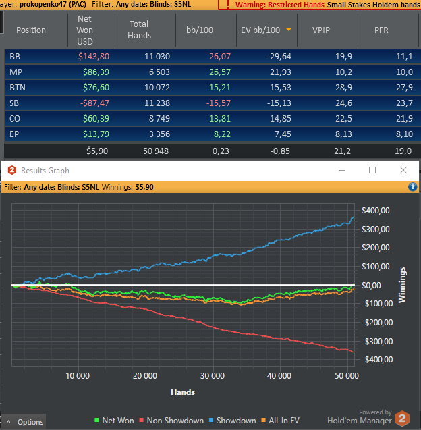The height and width of the screenshot is (430, 421).
Task: Open the Options button in graph
Action: click(x=24, y=422)
